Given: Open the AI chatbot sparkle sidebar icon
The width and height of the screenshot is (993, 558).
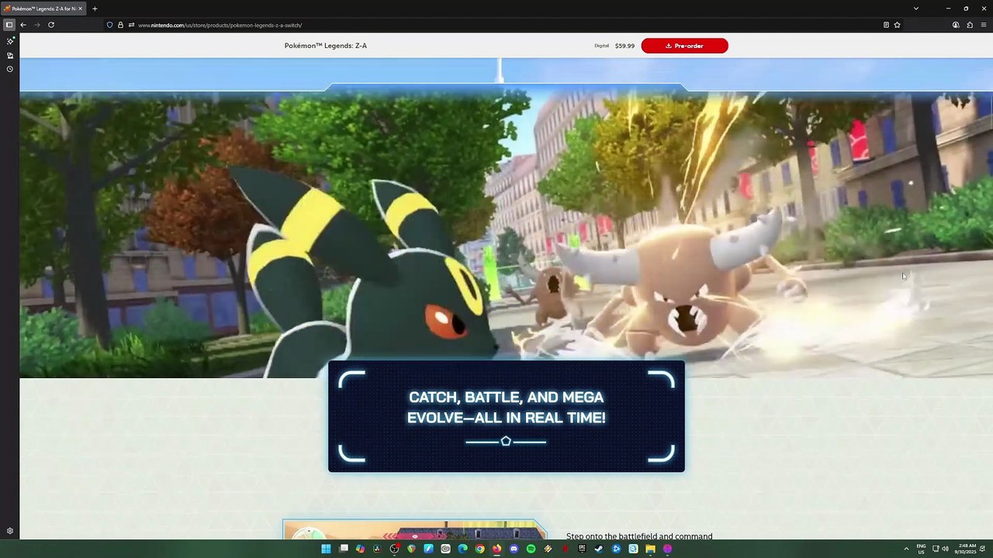Looking at the screenshot, I should point(10,41).
